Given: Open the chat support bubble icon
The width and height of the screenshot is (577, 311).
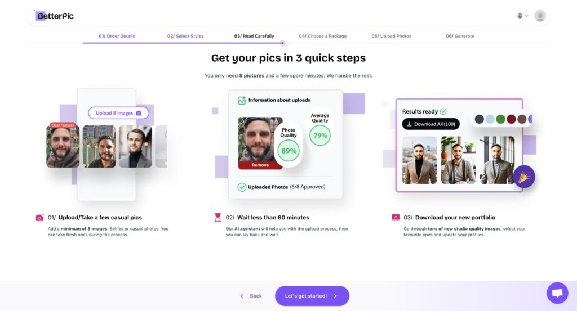Looking at the screenshot, I should coord(557,292).
